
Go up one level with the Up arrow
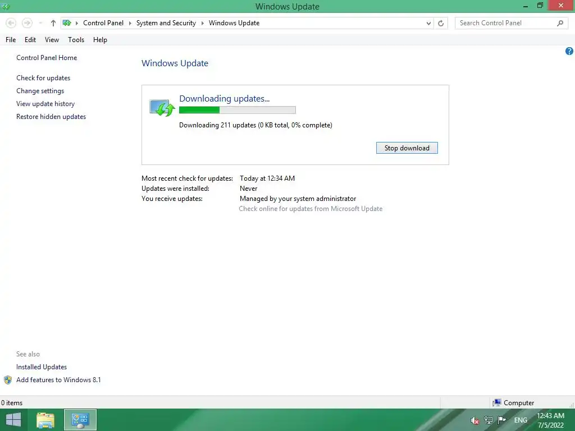click(x=53, y=23)
